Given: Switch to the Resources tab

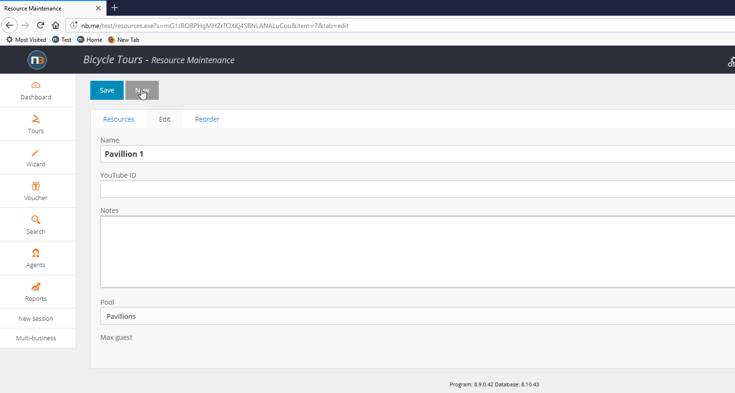Looking at the screenshot, I should click(119, 119).
